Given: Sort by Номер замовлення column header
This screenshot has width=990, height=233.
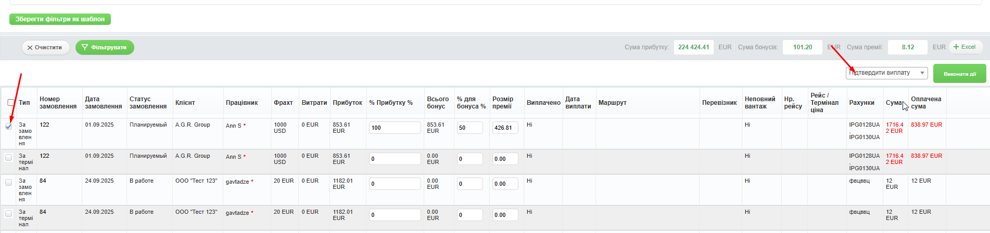Looking at the screenshot, I should point(58,103).
